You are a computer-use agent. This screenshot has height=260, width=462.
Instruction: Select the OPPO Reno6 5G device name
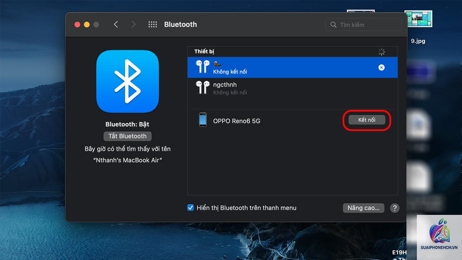(237, 121)
